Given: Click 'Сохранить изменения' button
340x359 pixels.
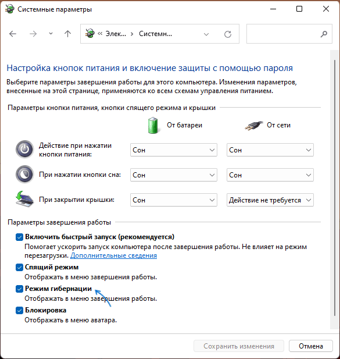Looking at the screenshot, I should [239, 346].
